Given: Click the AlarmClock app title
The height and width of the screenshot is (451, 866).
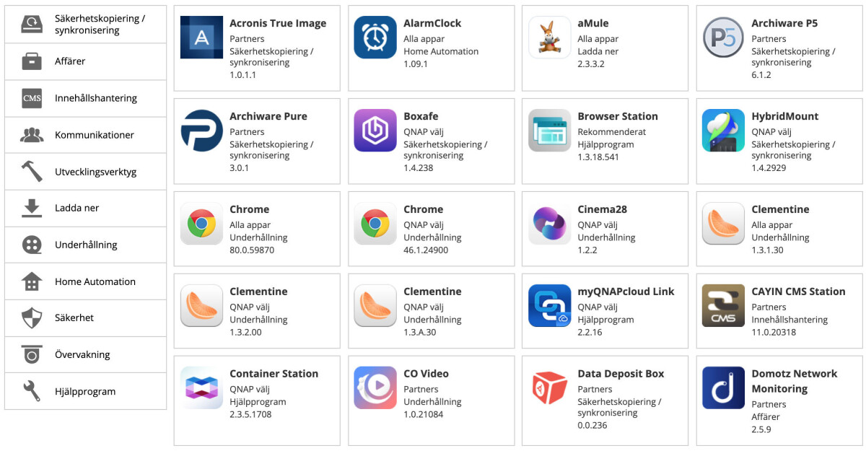Looking at the screenshot, I should (432, 23).
